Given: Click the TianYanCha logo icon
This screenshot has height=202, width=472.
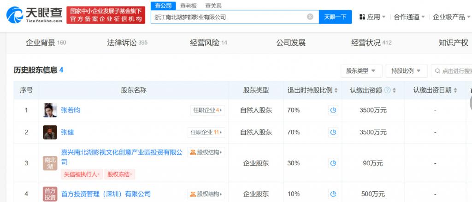Looking at the screenshot, I should pos(15,15).
